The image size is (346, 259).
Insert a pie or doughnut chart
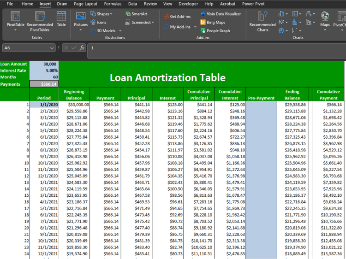281,30
